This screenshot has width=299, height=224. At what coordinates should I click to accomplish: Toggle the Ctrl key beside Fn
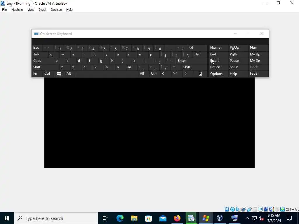[48, 73]
